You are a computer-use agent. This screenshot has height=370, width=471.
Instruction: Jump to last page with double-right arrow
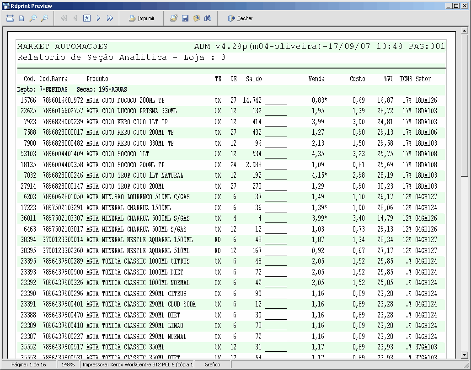pos(110,18)
